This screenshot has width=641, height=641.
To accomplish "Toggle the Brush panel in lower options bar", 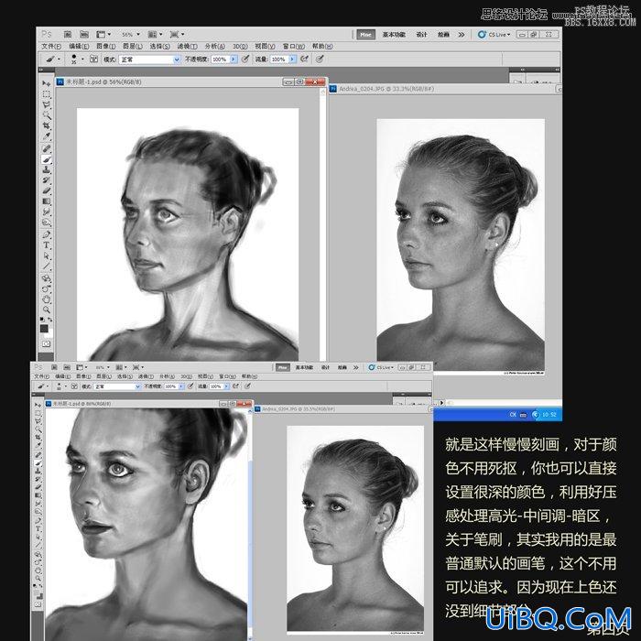I will click(74, 386).
